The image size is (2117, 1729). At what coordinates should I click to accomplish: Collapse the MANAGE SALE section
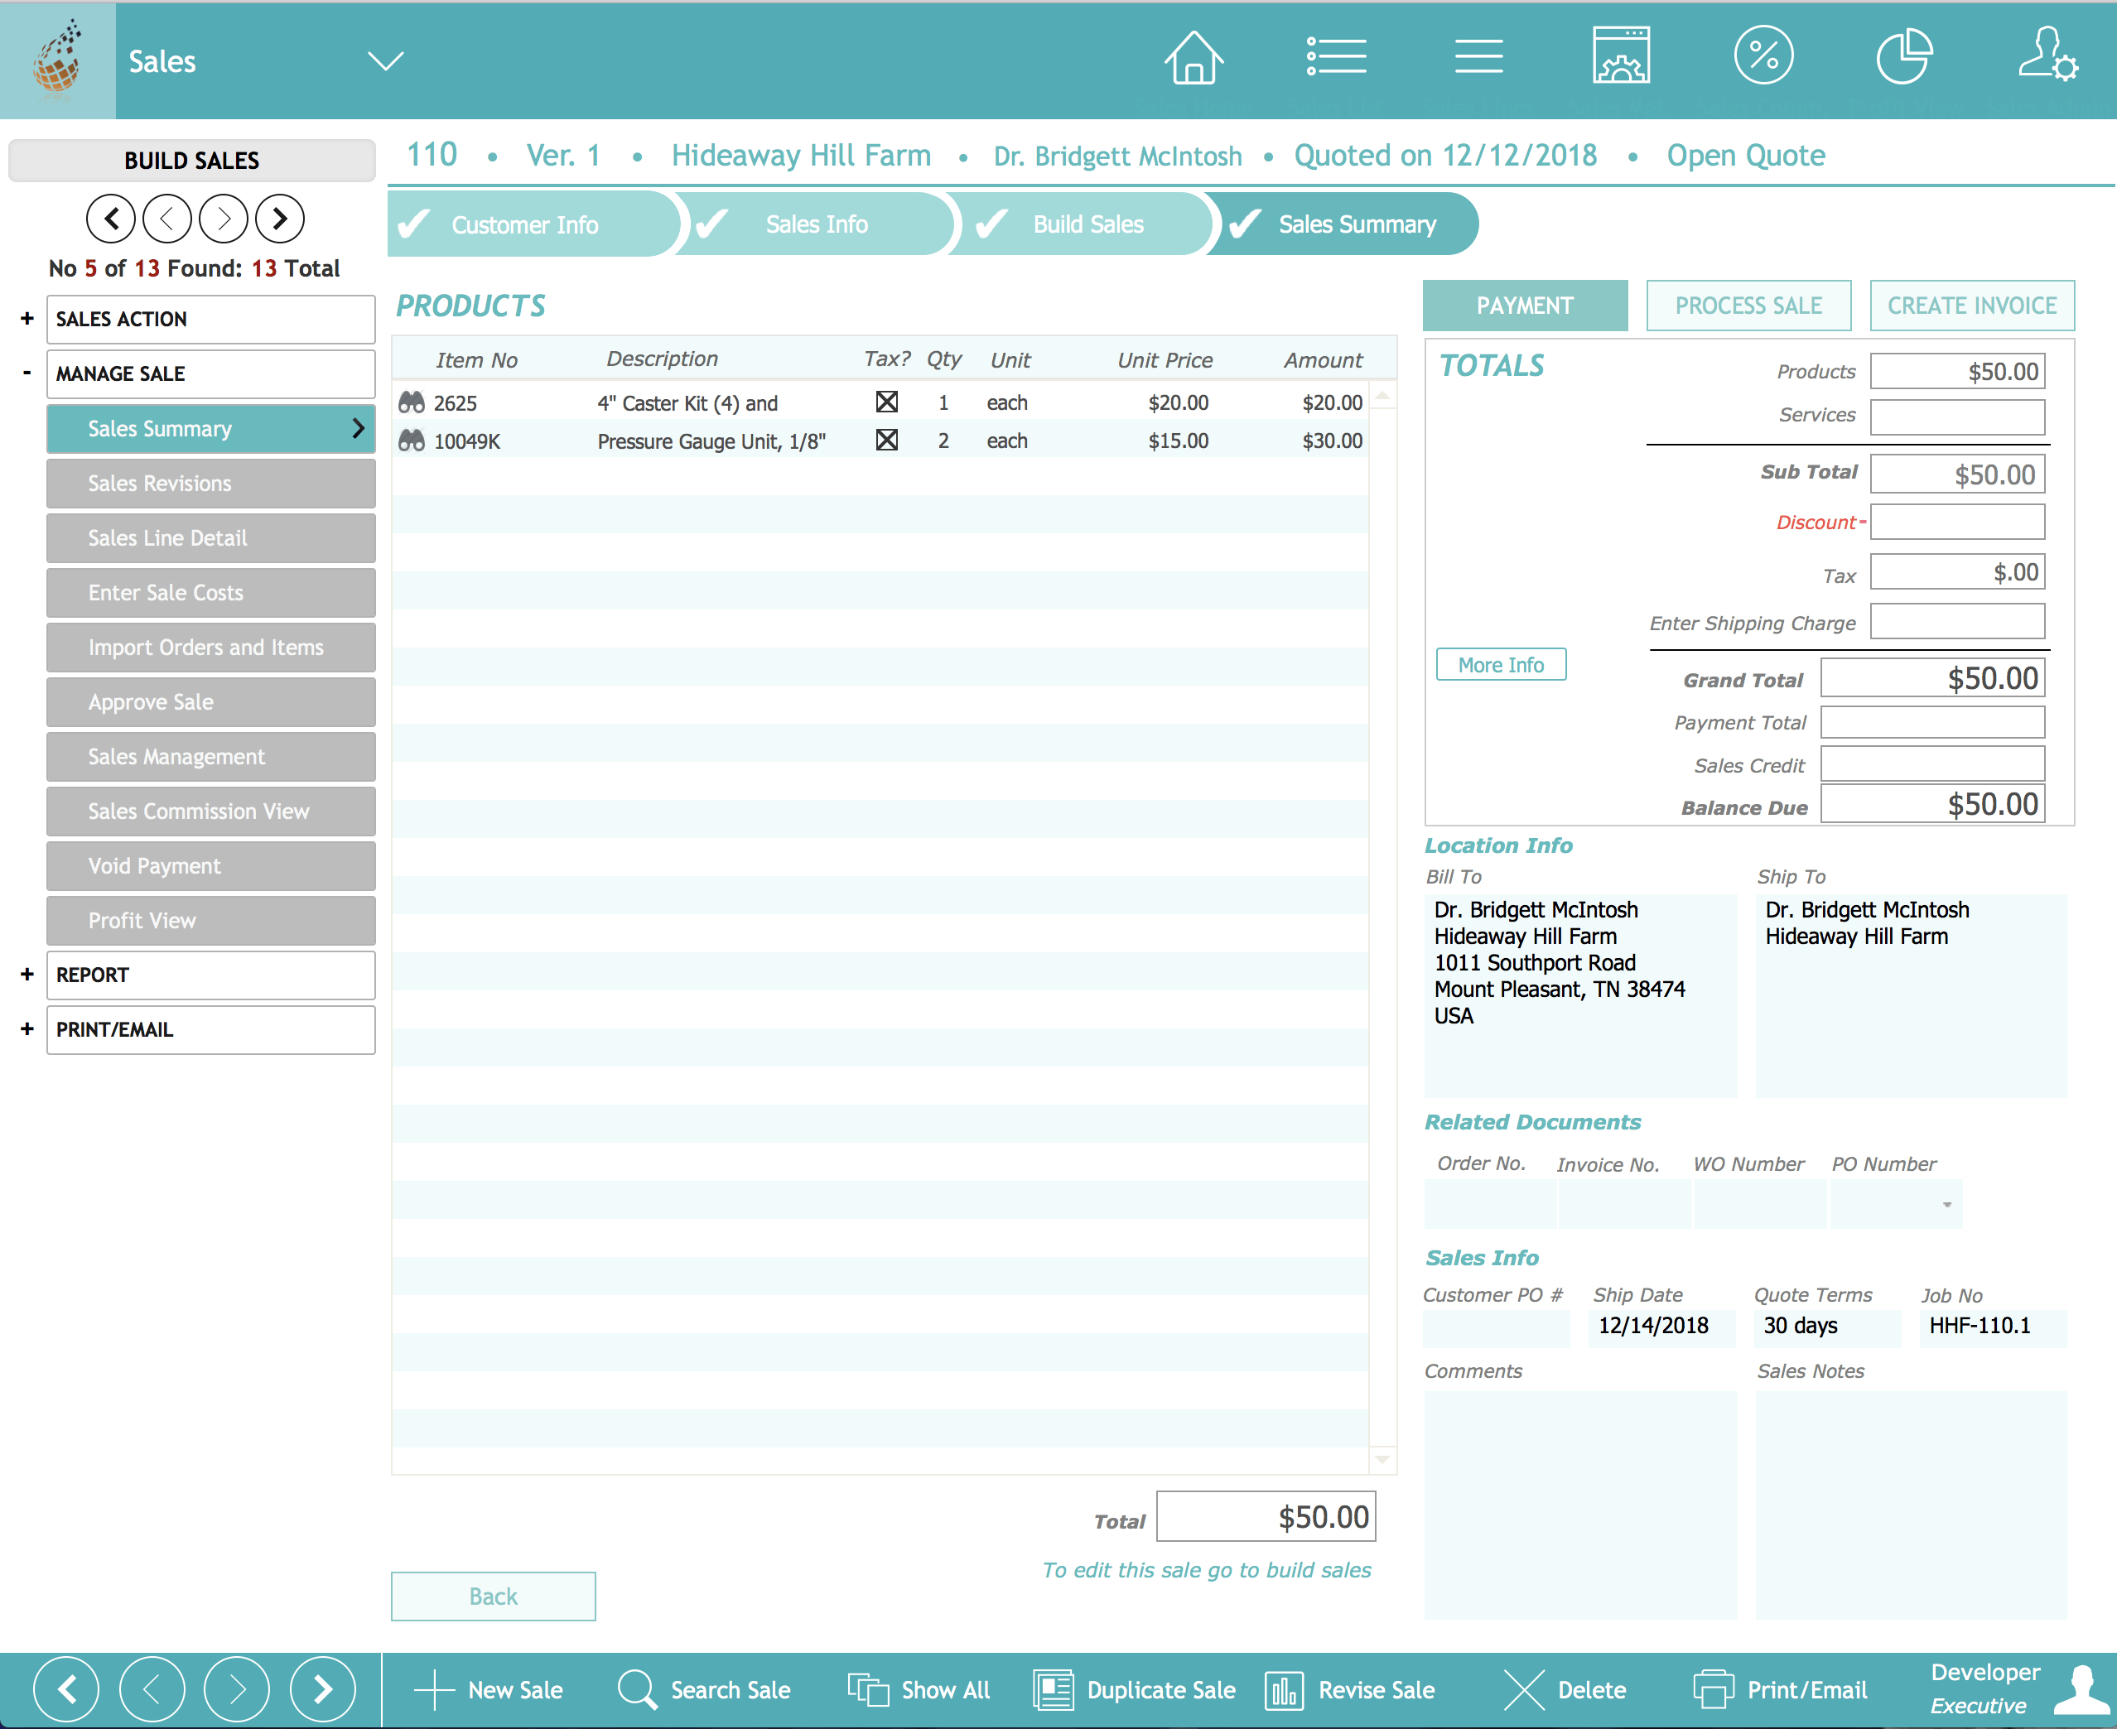point(27,373)
